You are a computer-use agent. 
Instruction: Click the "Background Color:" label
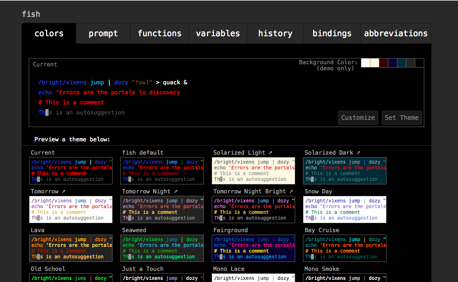[328, 62]
